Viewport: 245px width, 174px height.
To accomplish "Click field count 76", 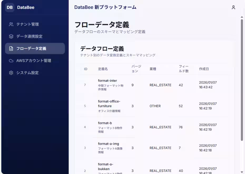I will [x=181, y=127].
